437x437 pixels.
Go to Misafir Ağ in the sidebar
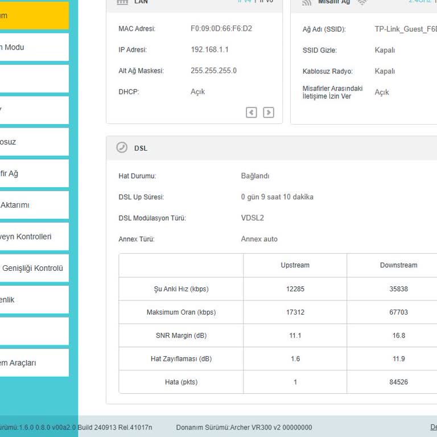(x=34, y=174)
